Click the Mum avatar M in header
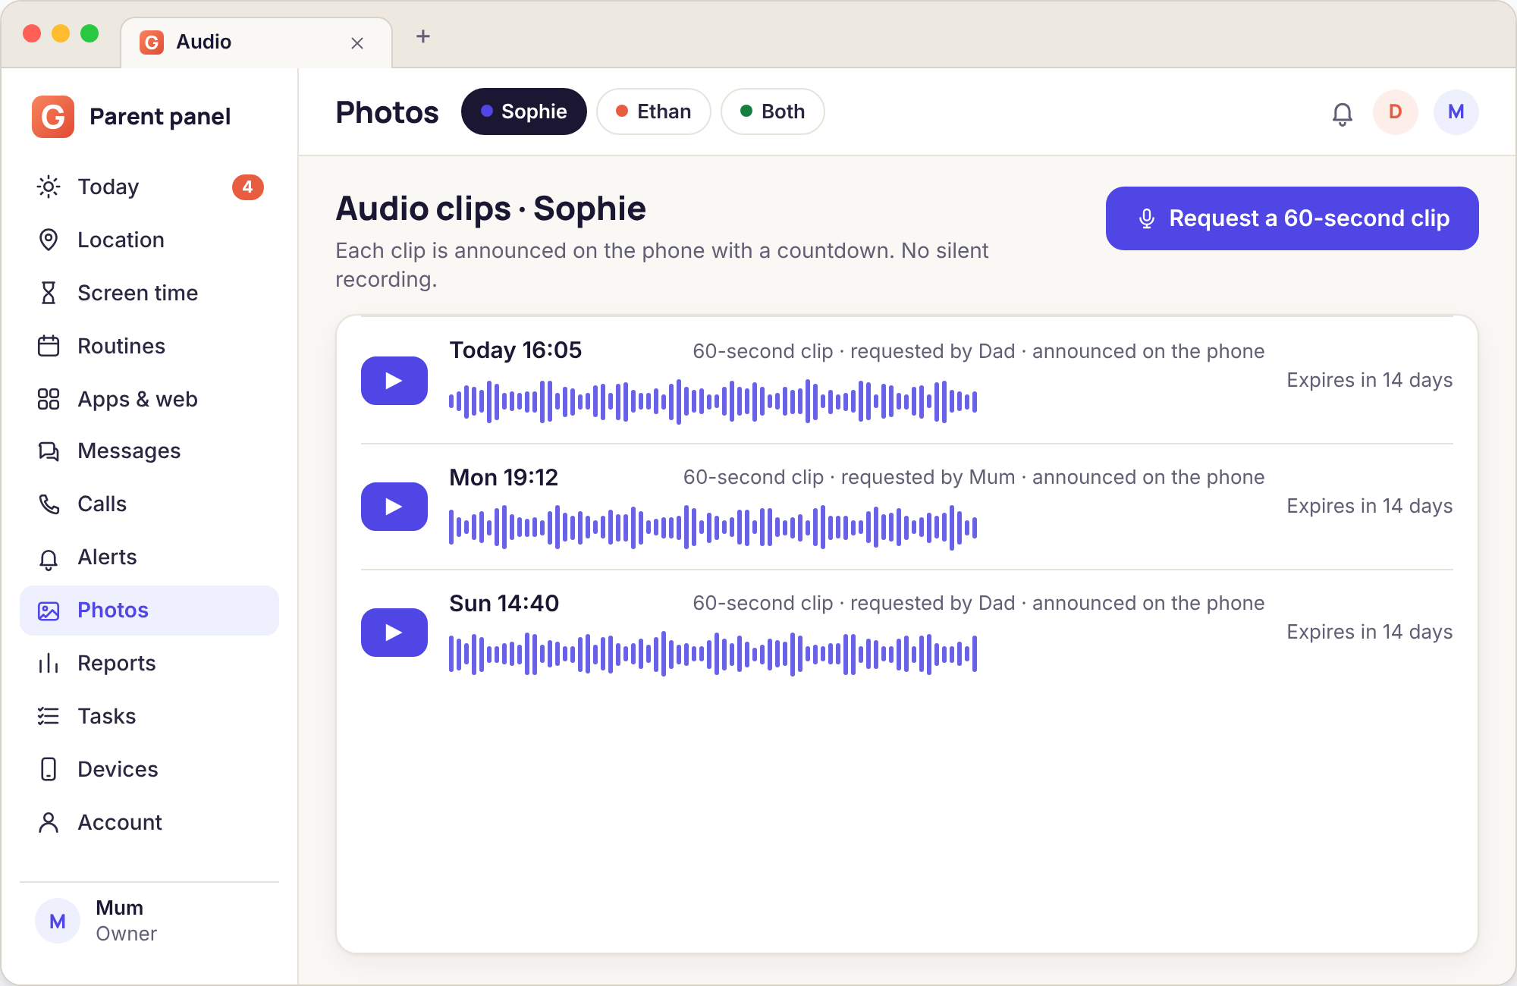1517x986 pixels. pos(1456,112)
